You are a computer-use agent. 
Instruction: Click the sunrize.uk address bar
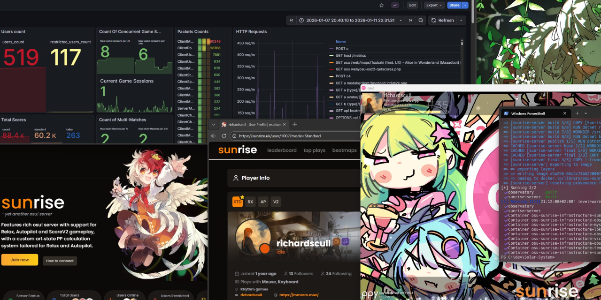[295, 136]
